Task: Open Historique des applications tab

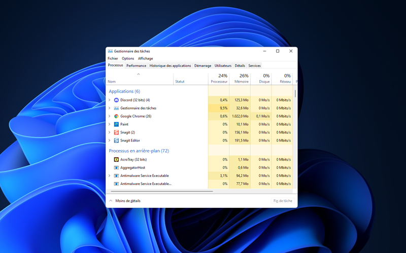Action: tap(170, 66)
